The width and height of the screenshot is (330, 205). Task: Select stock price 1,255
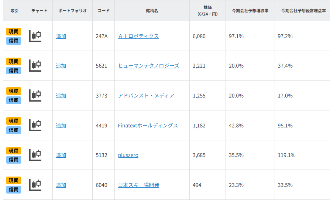199,96
